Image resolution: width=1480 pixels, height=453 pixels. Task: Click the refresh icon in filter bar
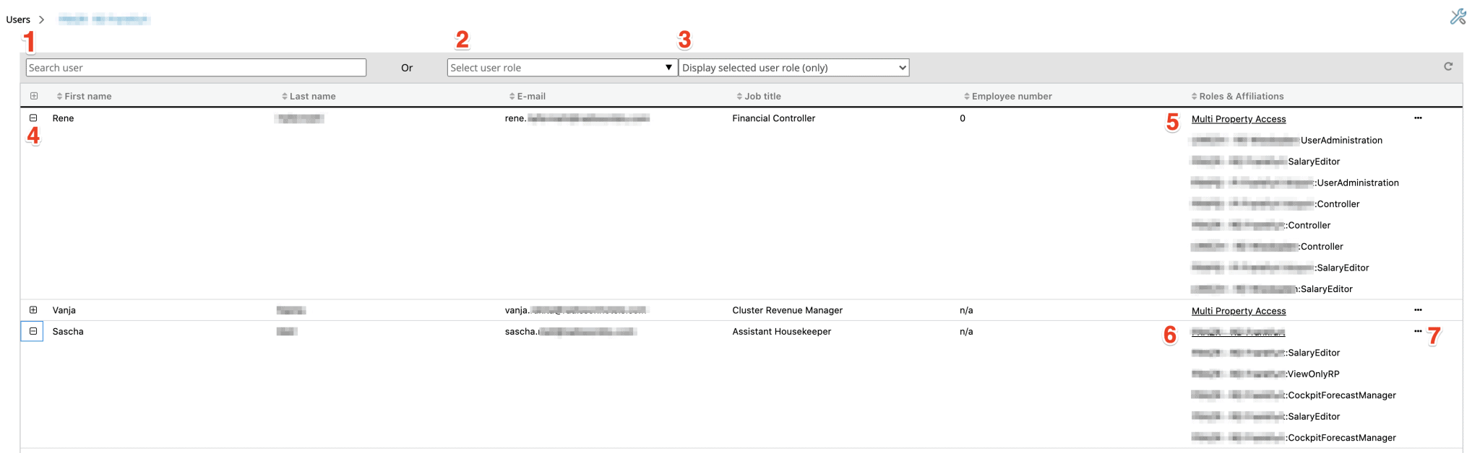coord(1448,66)
